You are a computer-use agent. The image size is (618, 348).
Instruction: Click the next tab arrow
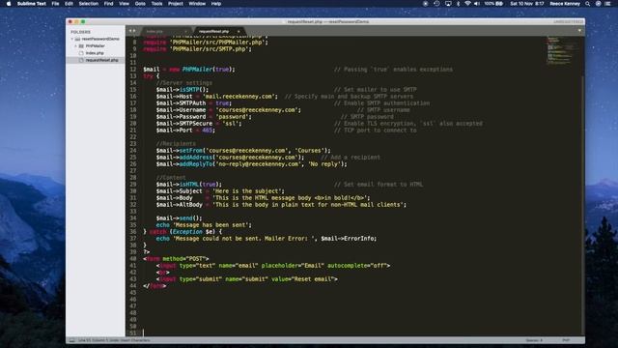coord(134,31)
